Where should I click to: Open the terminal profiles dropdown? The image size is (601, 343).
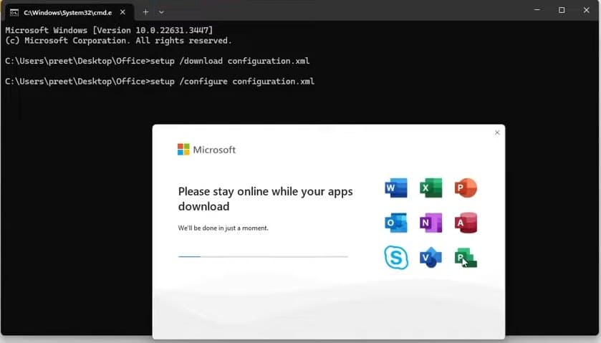click(161, 12)
